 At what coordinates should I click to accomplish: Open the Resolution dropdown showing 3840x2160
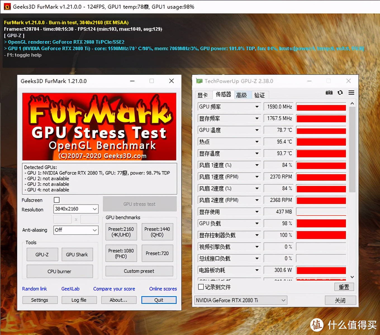pyautogui.click(x=76, y=209)
